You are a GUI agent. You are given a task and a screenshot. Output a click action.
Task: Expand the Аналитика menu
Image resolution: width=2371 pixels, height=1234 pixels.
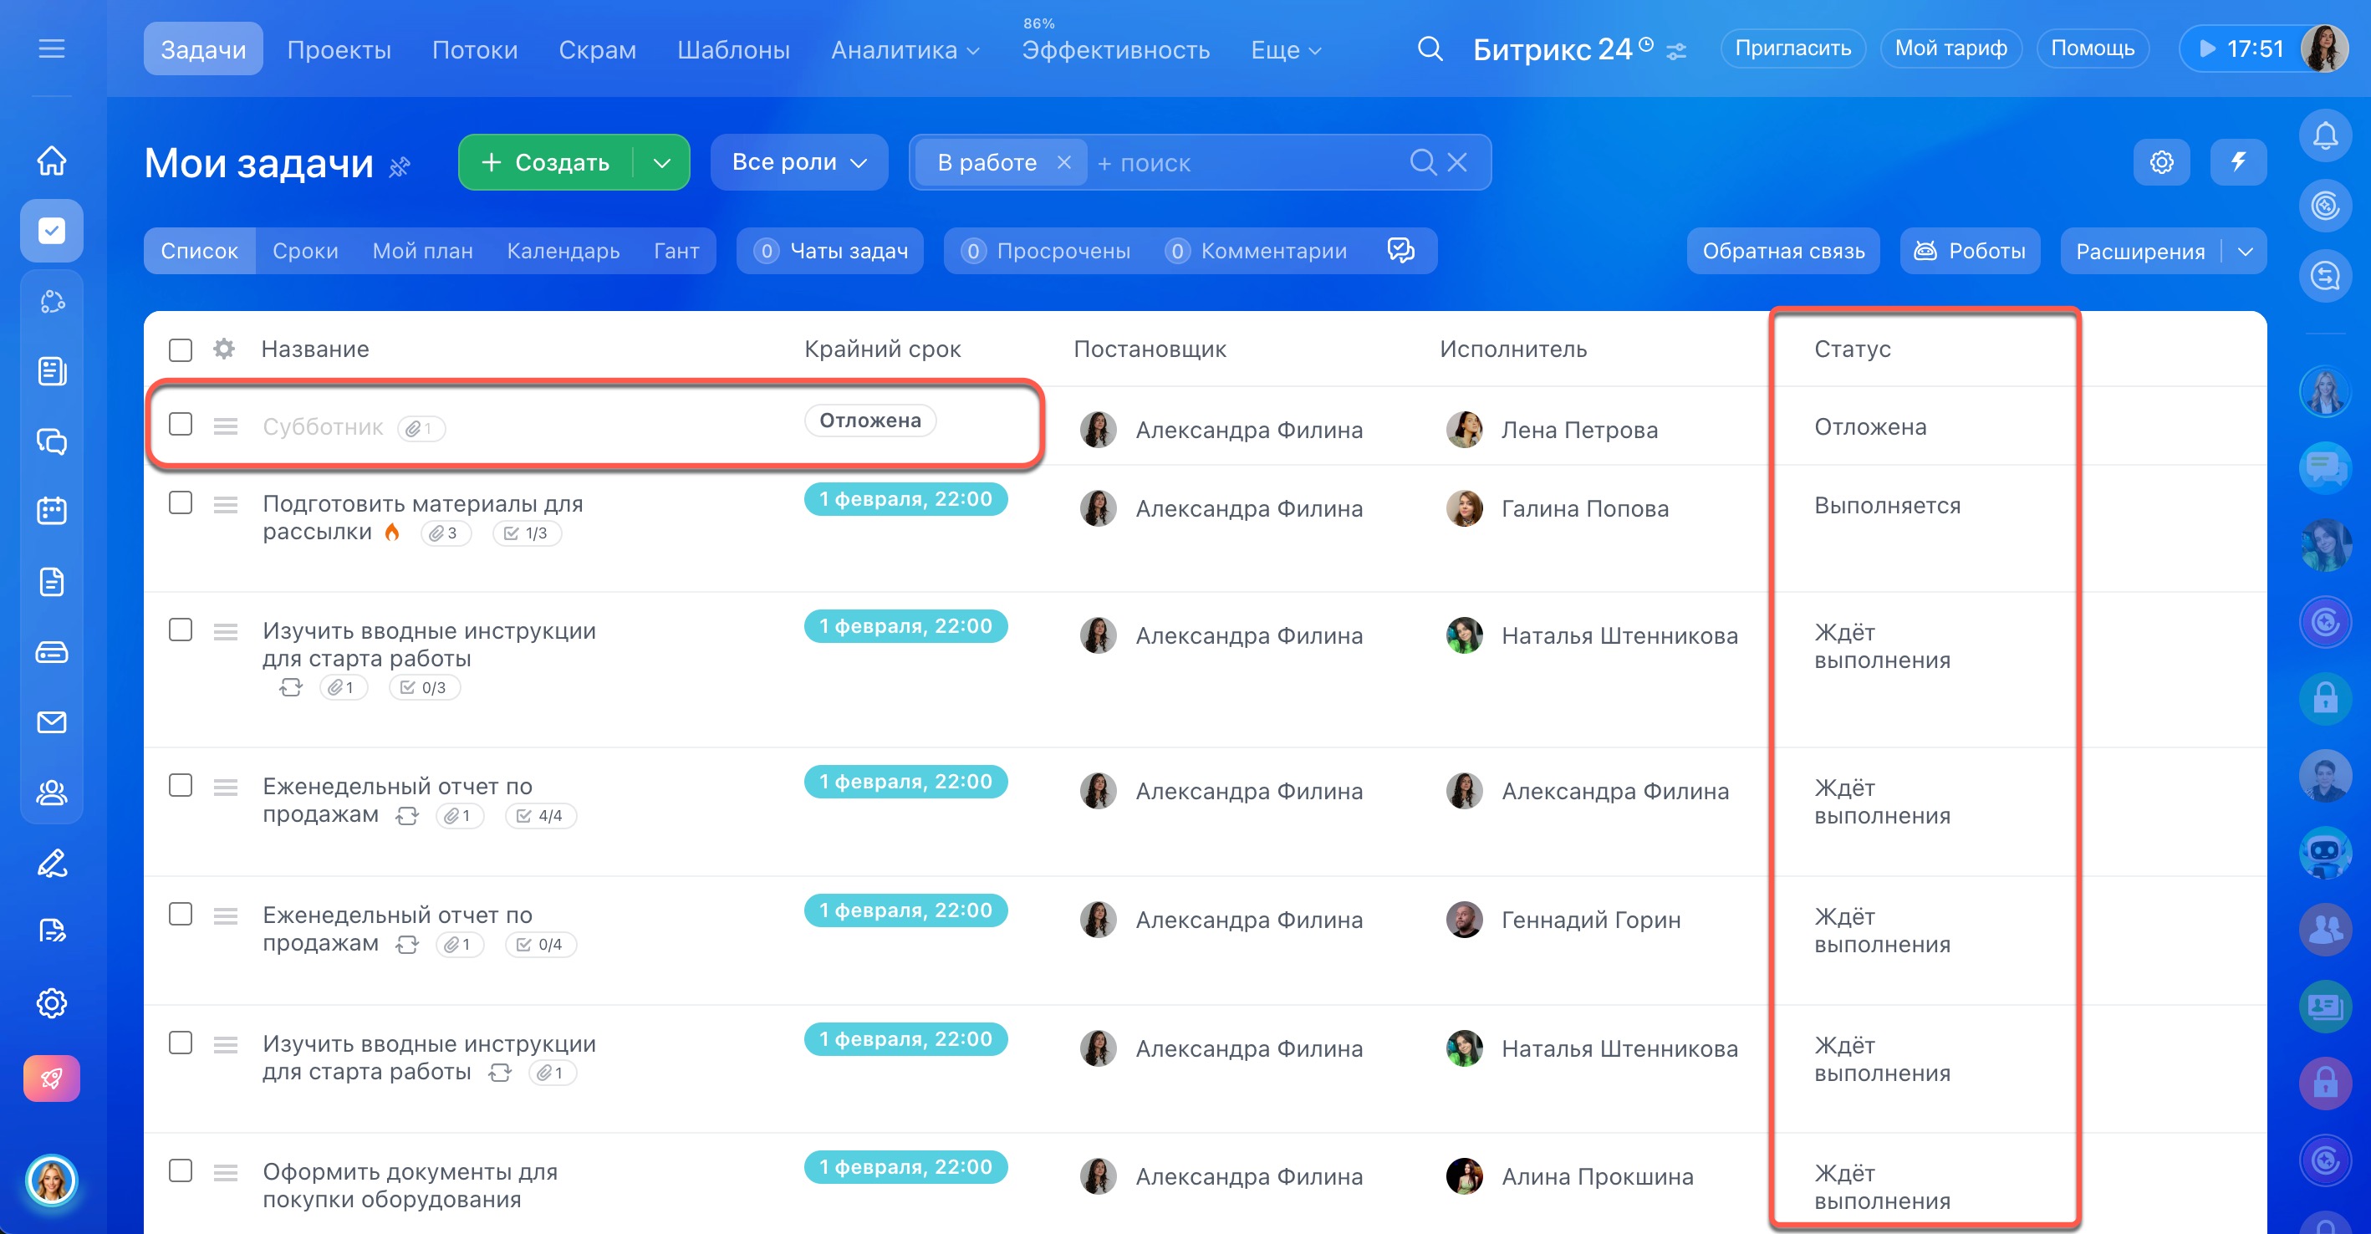[904, 49]
